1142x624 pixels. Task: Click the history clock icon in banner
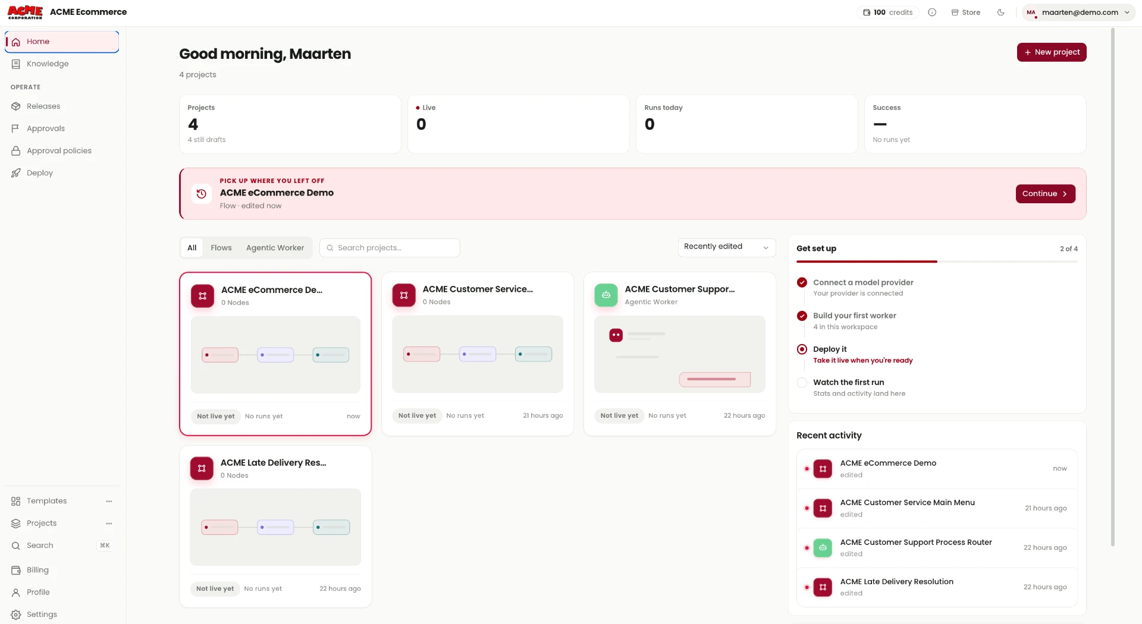point(202,194)
